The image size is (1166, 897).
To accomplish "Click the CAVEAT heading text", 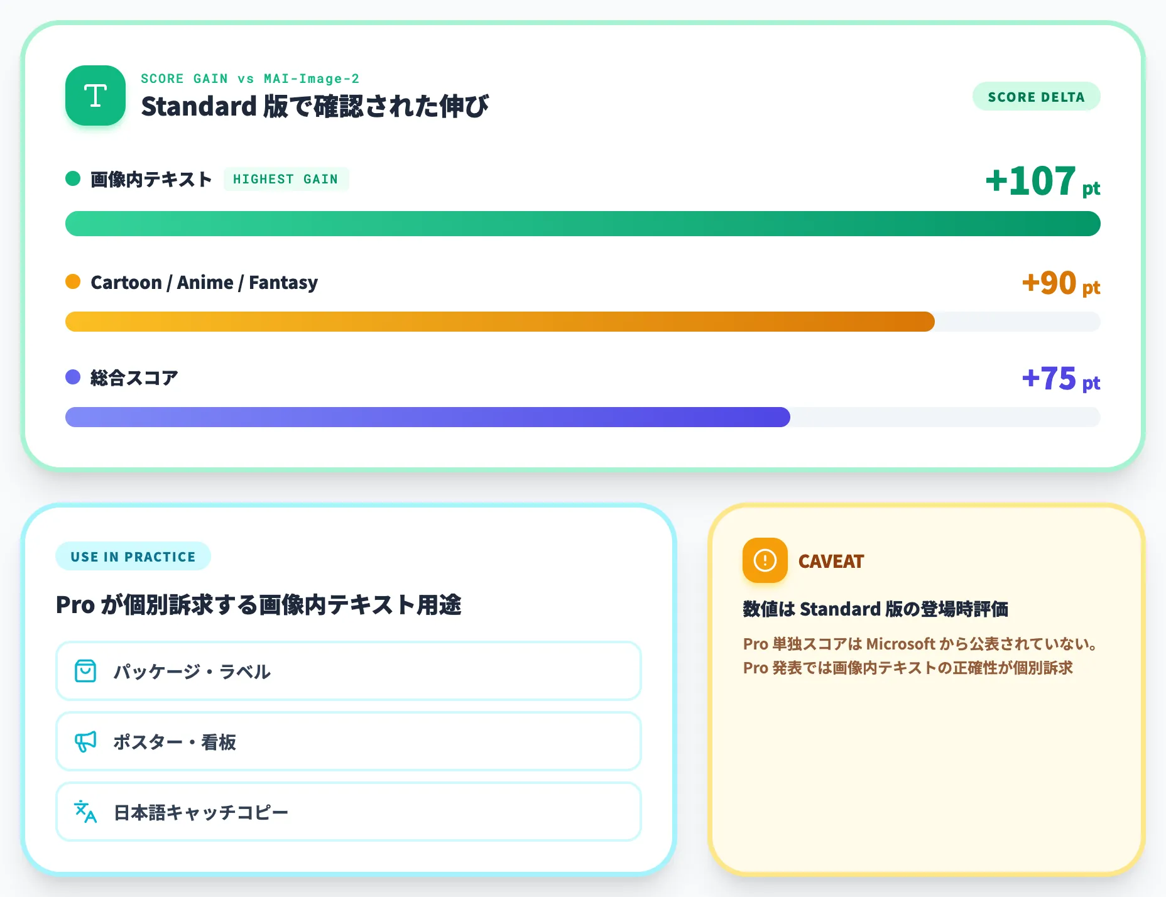I will tap(831, 561).
